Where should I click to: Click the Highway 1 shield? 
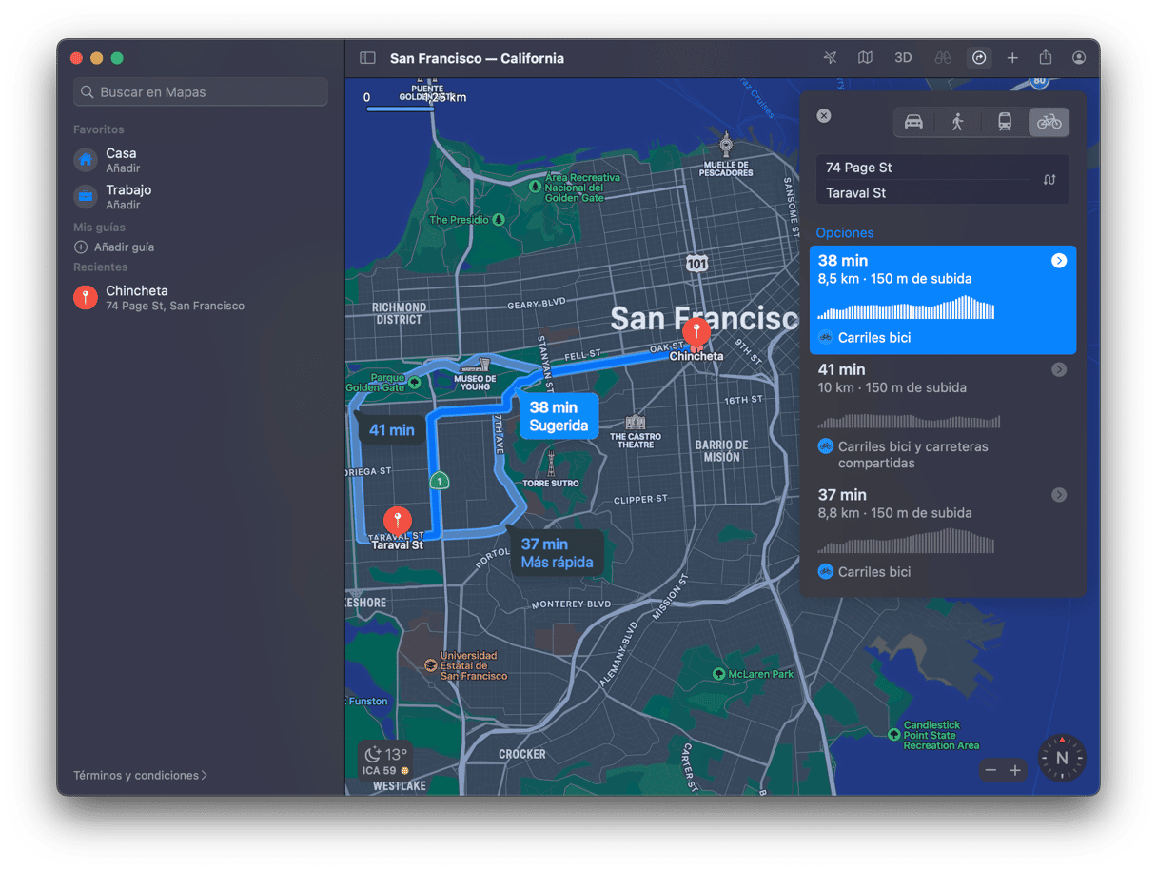coord(439,482)
